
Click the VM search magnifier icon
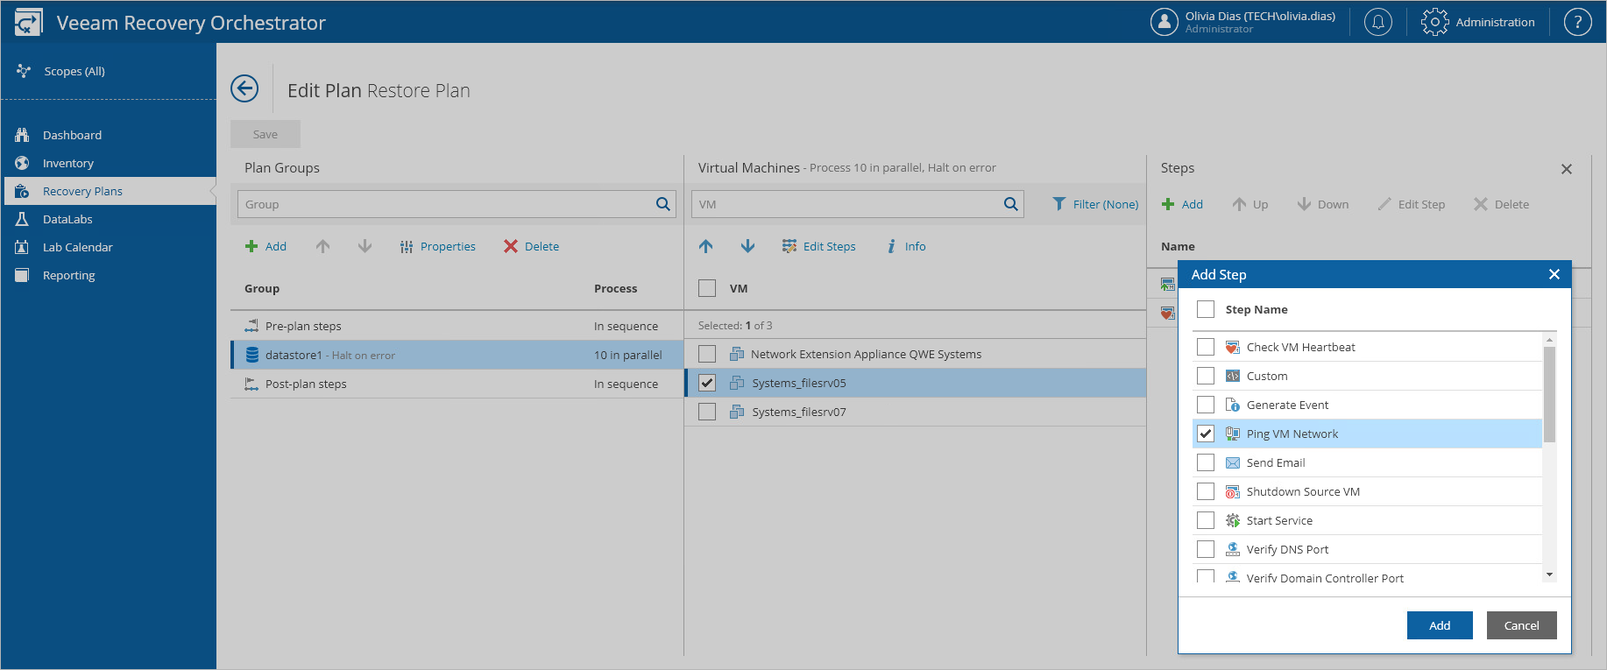[1011, 204]
